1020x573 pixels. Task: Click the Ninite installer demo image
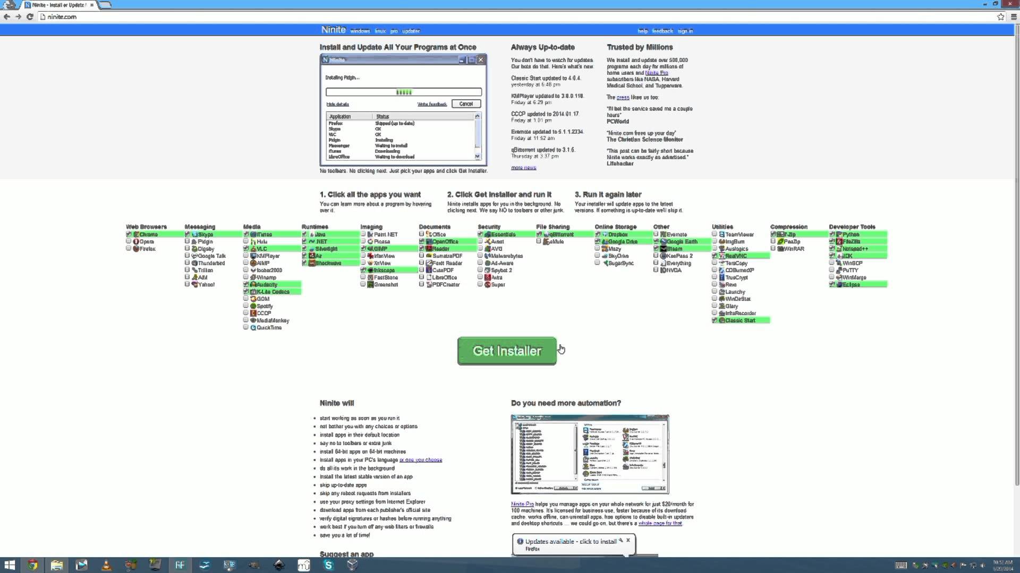coord(403,110)
